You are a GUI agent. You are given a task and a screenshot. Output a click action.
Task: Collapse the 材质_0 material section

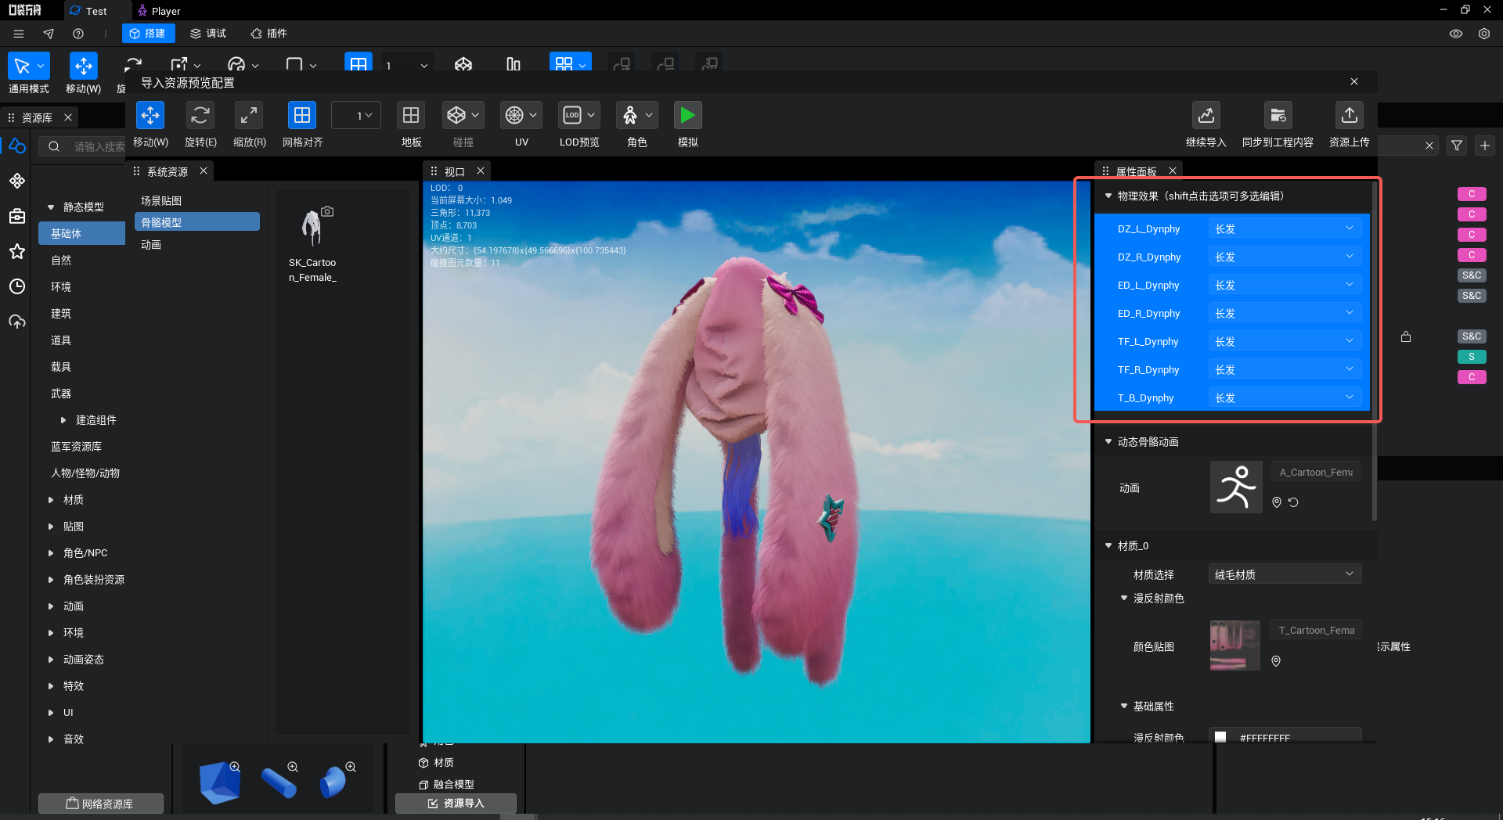(1108, 545)
